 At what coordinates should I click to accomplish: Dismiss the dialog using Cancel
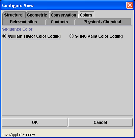pos(100,122)
